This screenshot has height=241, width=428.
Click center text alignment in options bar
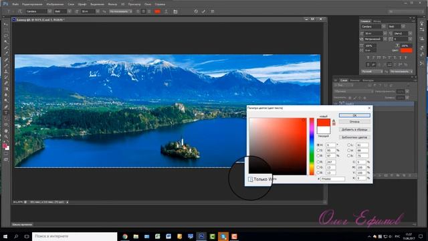(x=144, y=11)
